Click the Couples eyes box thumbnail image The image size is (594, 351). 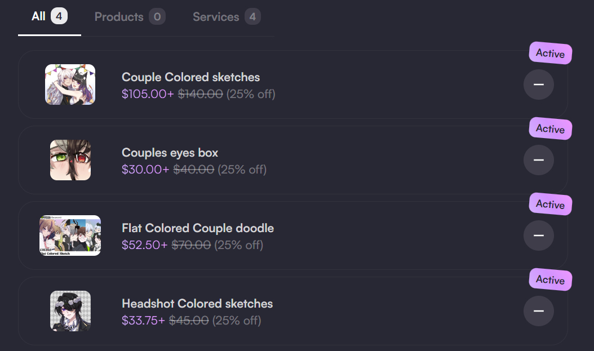tap(70, 160)
